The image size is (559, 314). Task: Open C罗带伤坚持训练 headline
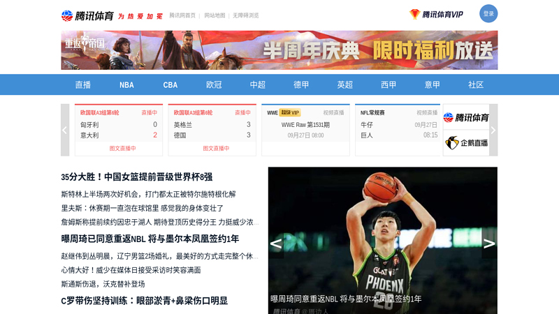tap(144, 301)
